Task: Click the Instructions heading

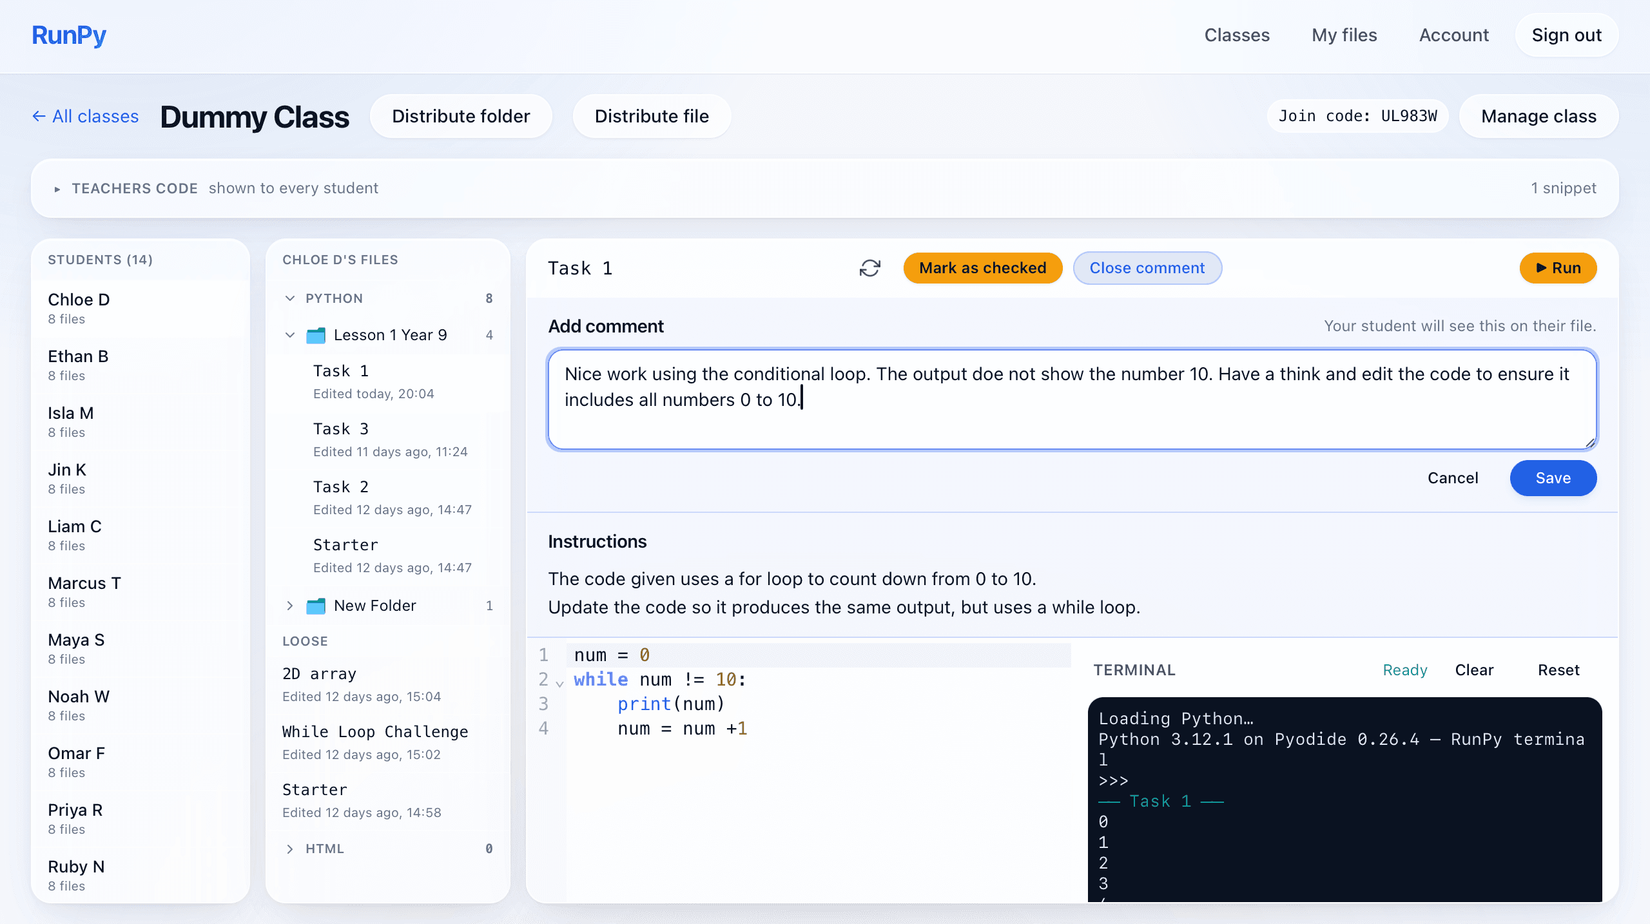Action: [x=597, y=541]
